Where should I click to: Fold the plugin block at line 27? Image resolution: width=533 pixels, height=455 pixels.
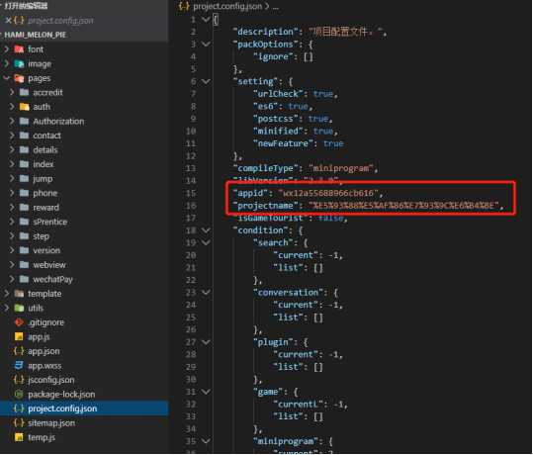[206, 342]
